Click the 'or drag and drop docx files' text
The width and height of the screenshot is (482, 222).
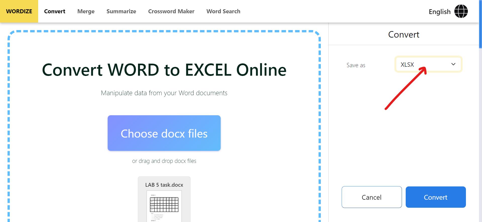164,161
